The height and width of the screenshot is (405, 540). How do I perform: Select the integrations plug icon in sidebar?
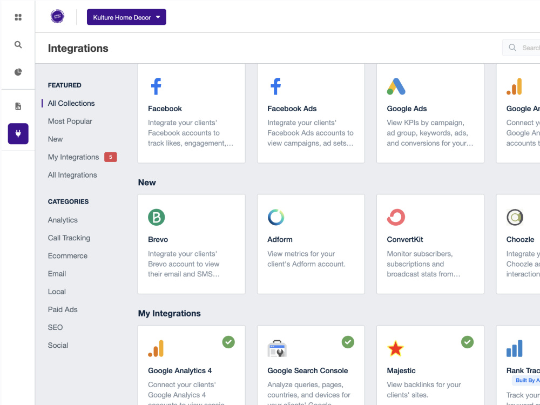pyautogui.click(x=18, y=133)
